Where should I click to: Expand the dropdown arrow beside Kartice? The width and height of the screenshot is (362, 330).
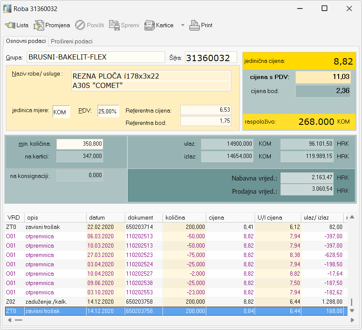coord(182,25)
